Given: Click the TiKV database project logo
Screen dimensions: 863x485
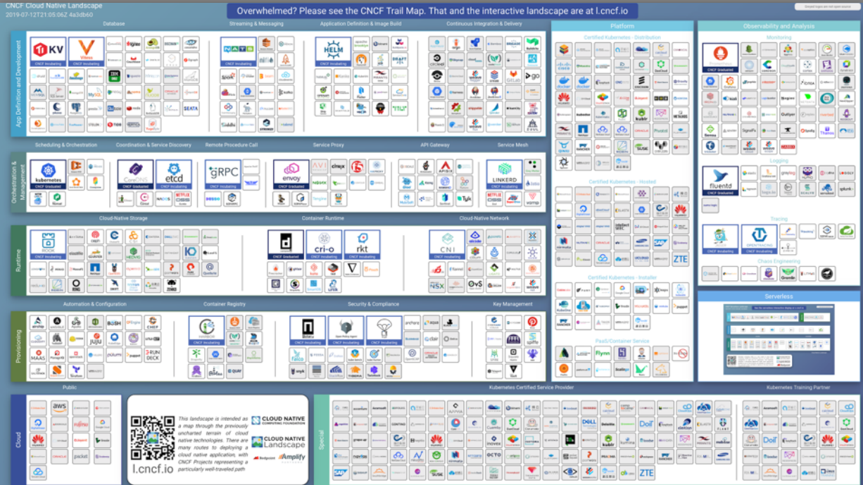Looking at the screenshot, I should [x=48, y=51].
